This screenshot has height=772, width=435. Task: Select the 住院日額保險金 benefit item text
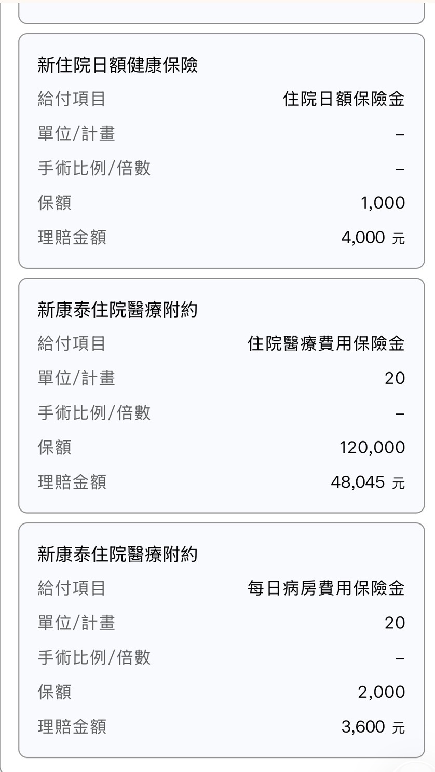click(x=343, y=99)
